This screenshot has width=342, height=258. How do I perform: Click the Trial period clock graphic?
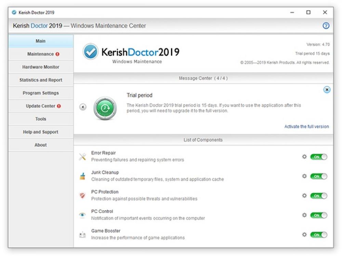coord(105,108)
